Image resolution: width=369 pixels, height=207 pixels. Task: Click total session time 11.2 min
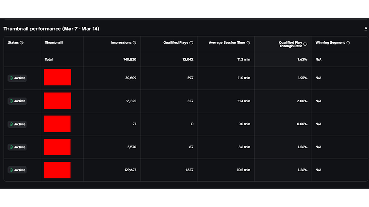[x=244, y=59]
